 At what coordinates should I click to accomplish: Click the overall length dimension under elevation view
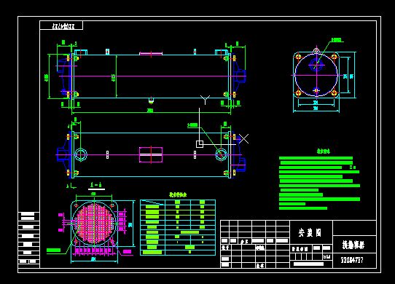(150, 110)
